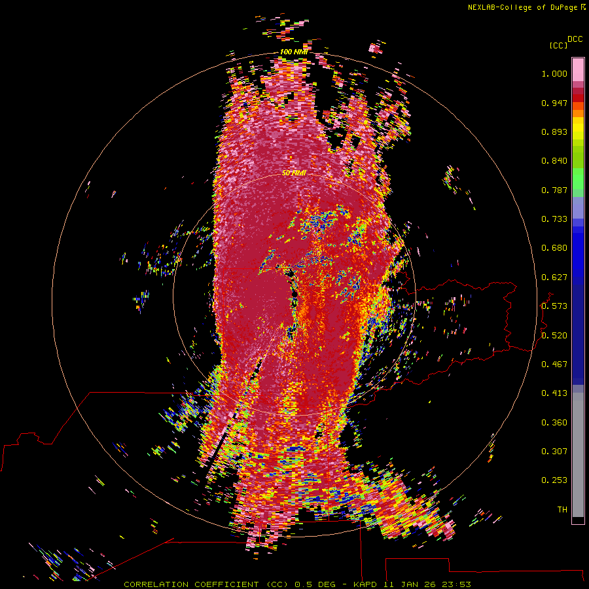Click the 0.627 legend value
This screenshot has height=589, width=589.
[554, 277]
